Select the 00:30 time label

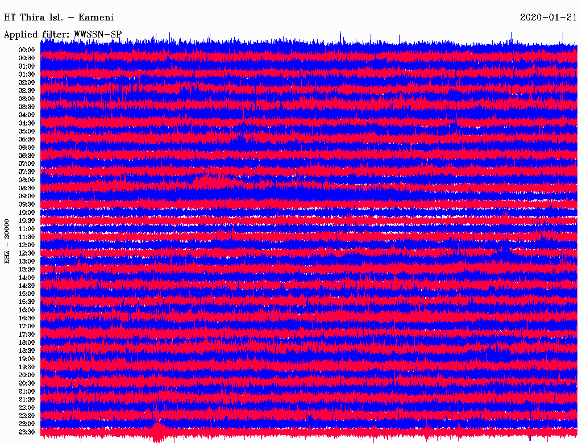[x=27, y=58]
